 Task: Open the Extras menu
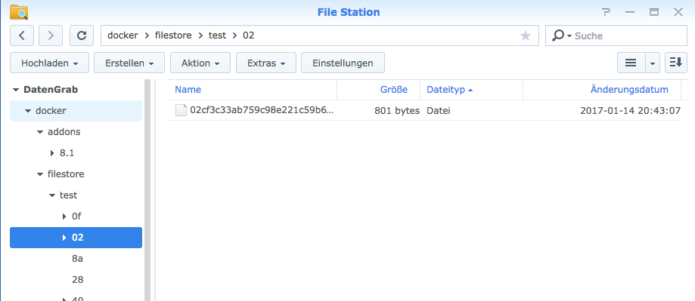[266, 63]
